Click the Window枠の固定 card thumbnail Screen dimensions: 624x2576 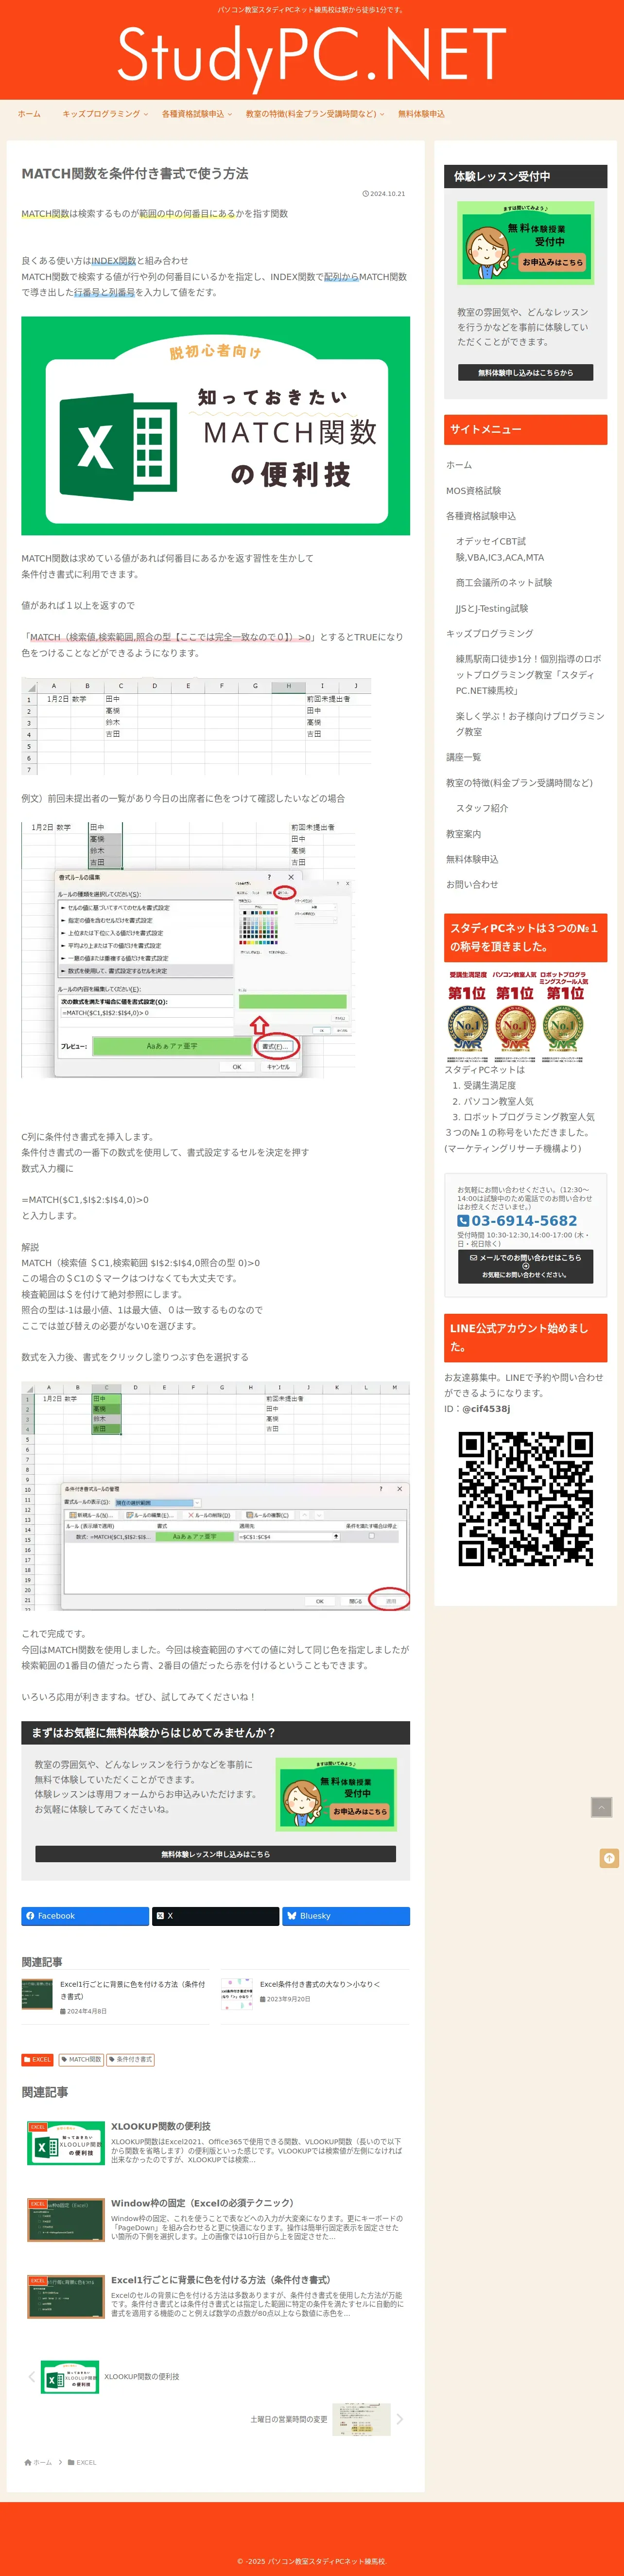66,2219
